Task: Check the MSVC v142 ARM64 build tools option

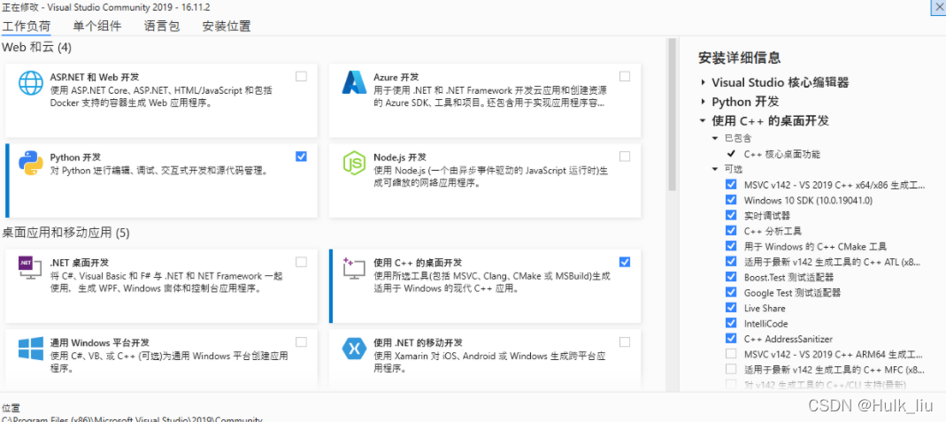Action: pos(731,354)
